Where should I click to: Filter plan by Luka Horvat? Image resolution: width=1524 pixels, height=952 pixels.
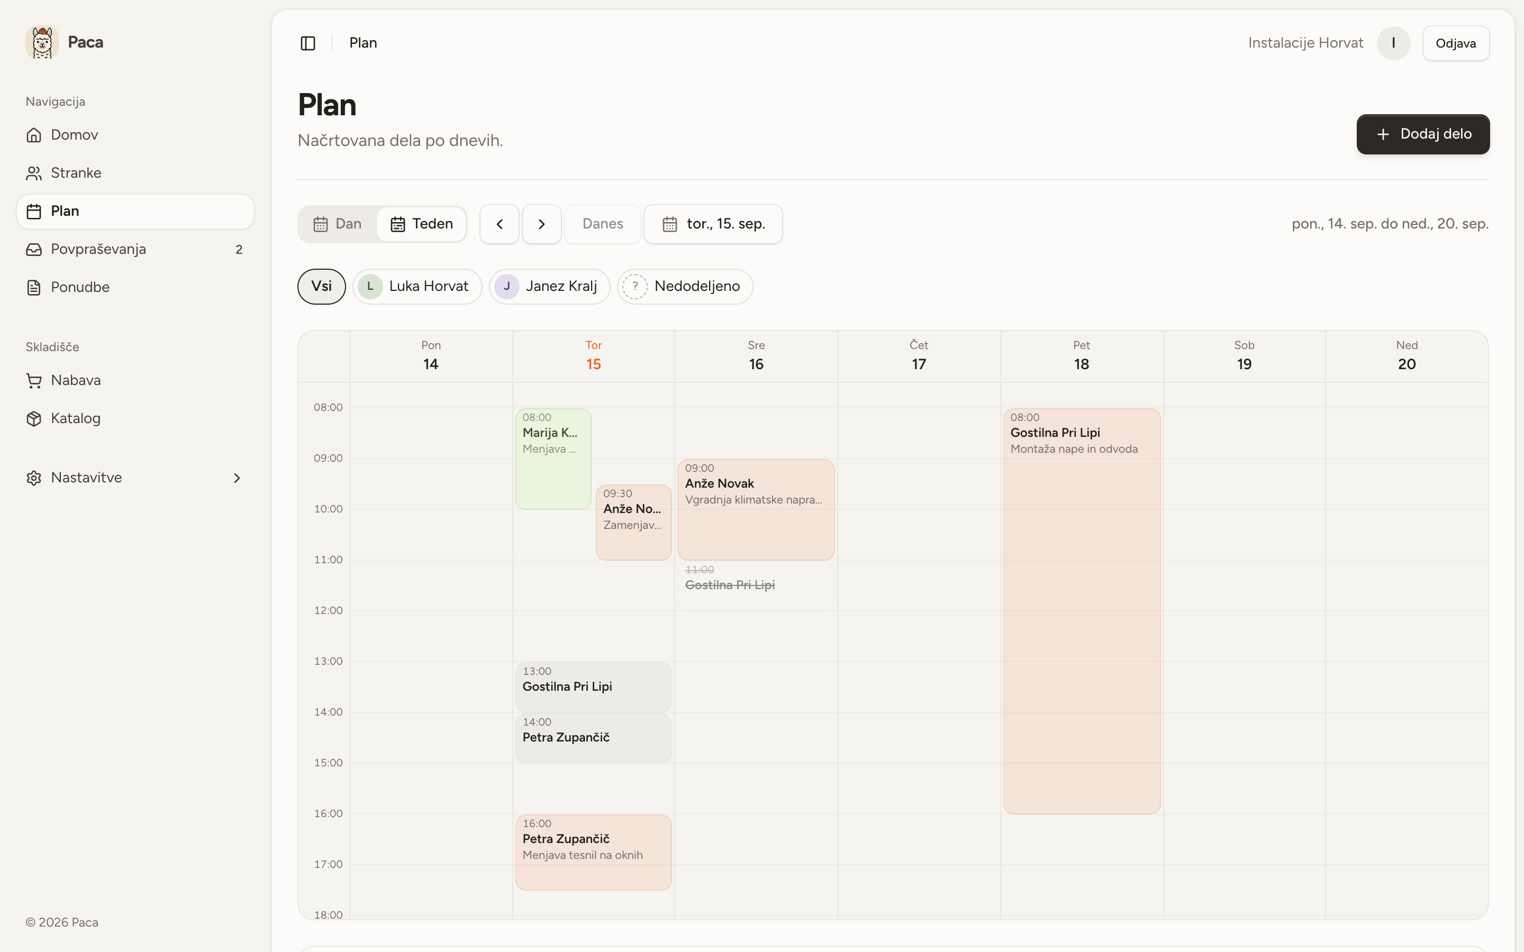tap(417, 287)
